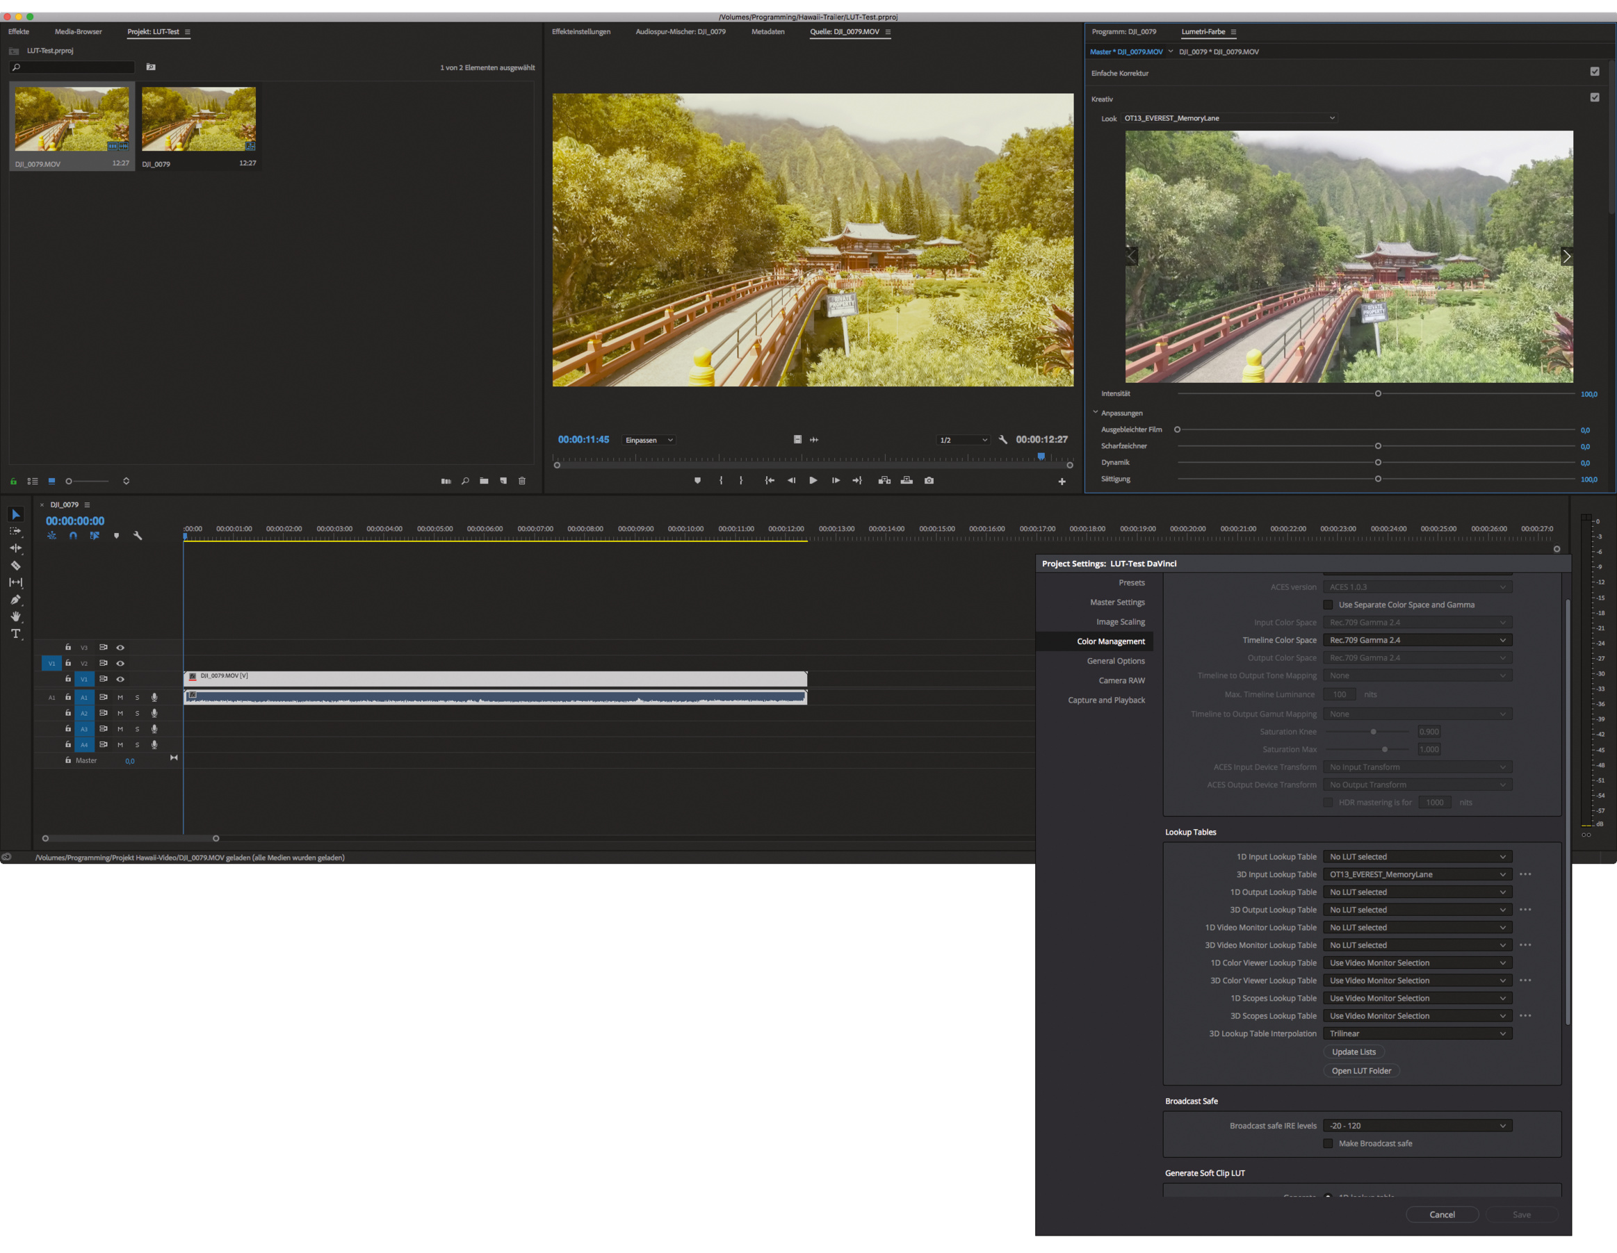Image resolution: width=1617 pixels, height=1253 pixels.
Task: Open Timeline Color Space dropdown
Action: pos(1417,640)
